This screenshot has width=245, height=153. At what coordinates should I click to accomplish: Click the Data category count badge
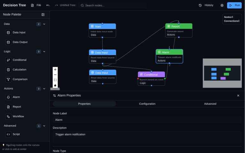tap(39, 24)
